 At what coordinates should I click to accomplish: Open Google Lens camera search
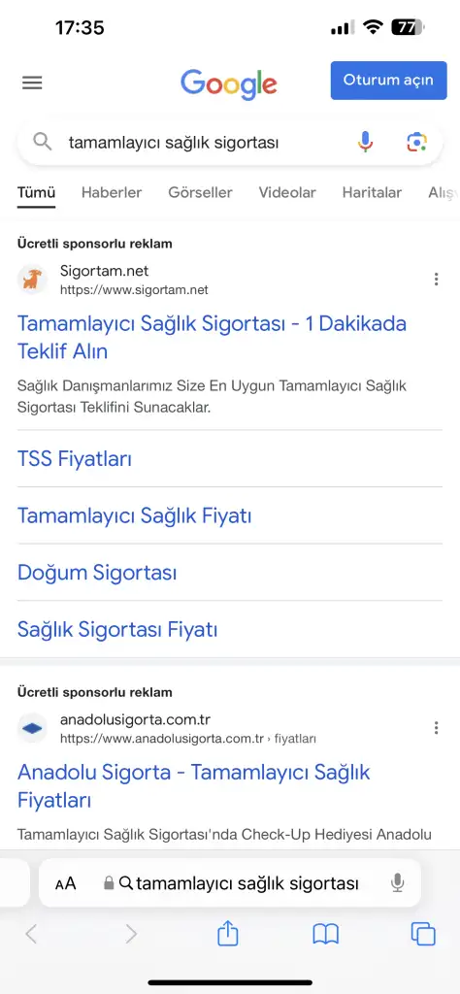coord(416,142)
